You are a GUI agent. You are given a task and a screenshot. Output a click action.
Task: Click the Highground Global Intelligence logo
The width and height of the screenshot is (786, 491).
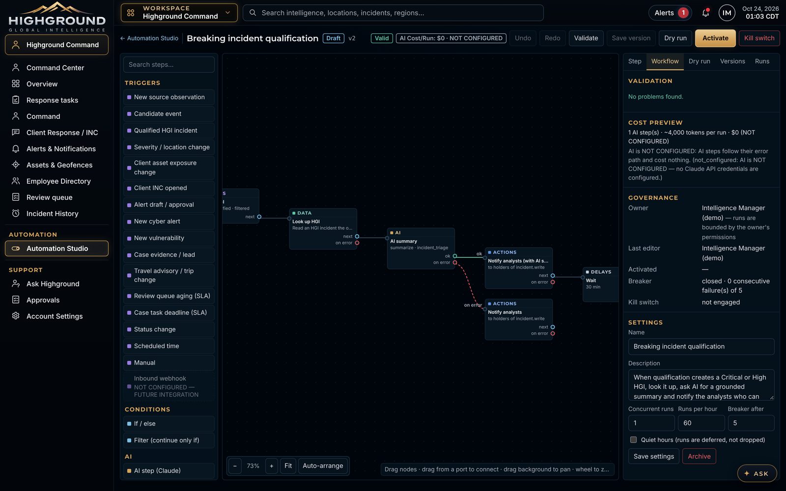click(57, 17)
